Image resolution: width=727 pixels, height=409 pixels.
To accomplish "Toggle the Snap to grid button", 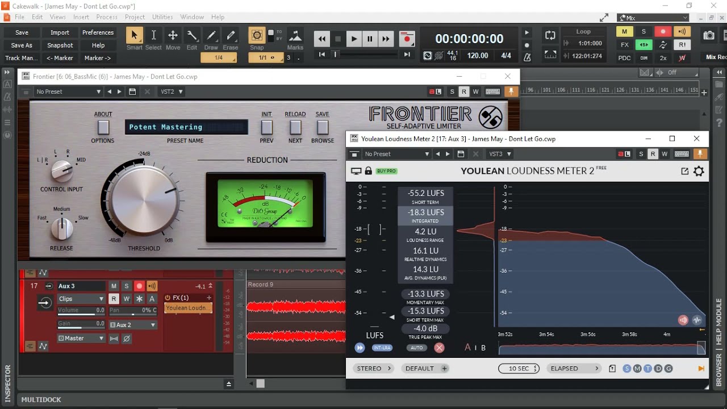I will point(257,35).
